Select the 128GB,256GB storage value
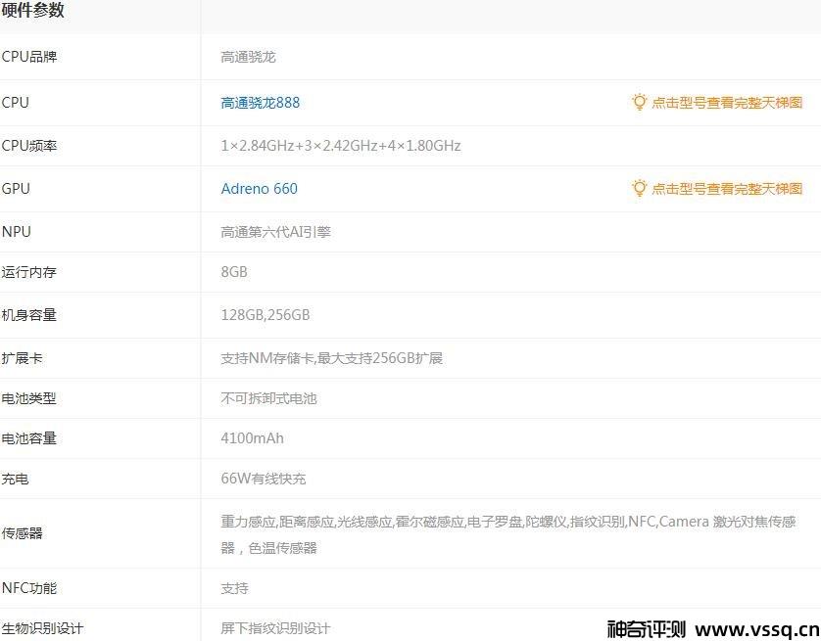Image resolution: width=821 pixels, height=641 pixels. (x=266, y=315)
